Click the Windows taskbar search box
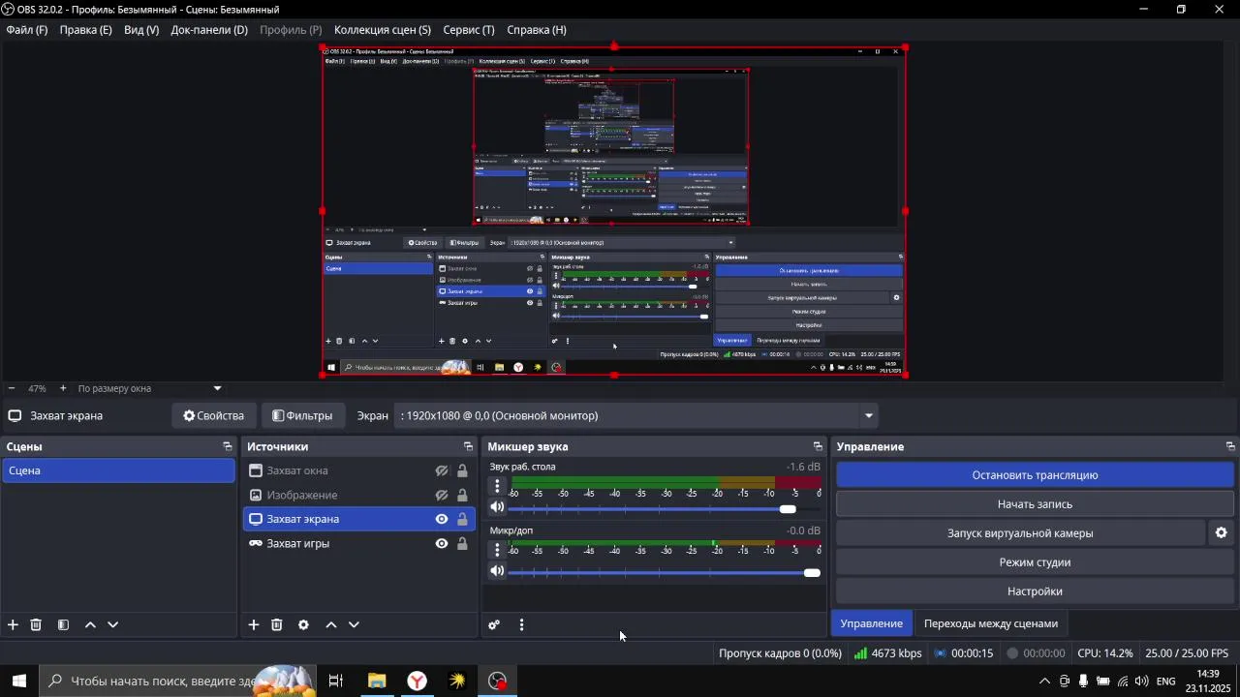 pyautogui.click(x=178, y=682)
